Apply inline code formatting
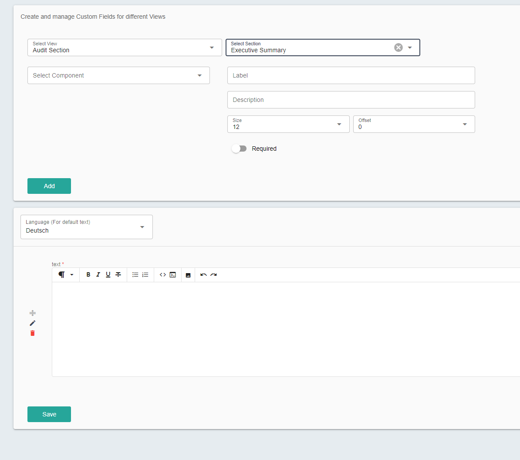The height and width of the screenshot is (460, 520). click(x=163, y=274)
